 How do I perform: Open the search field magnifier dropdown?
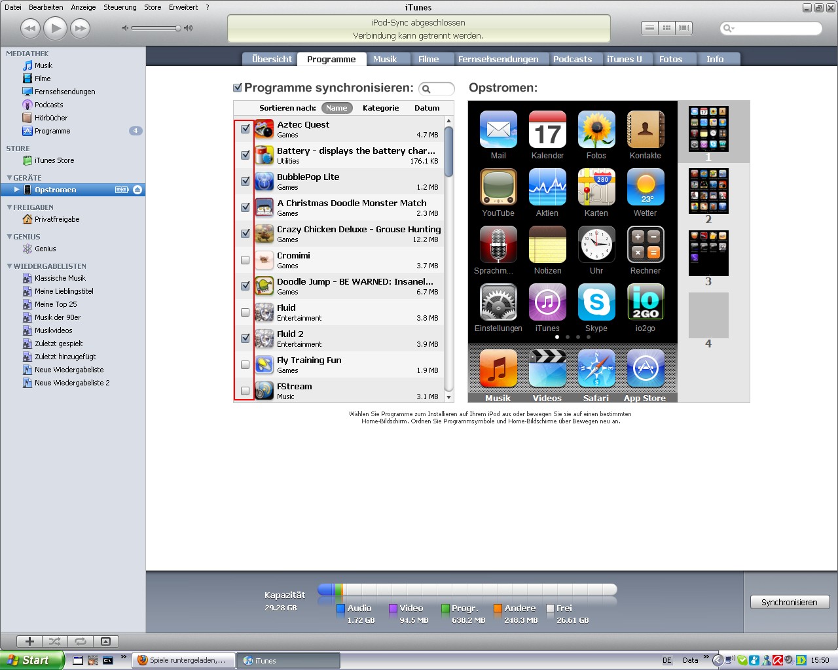728,28
